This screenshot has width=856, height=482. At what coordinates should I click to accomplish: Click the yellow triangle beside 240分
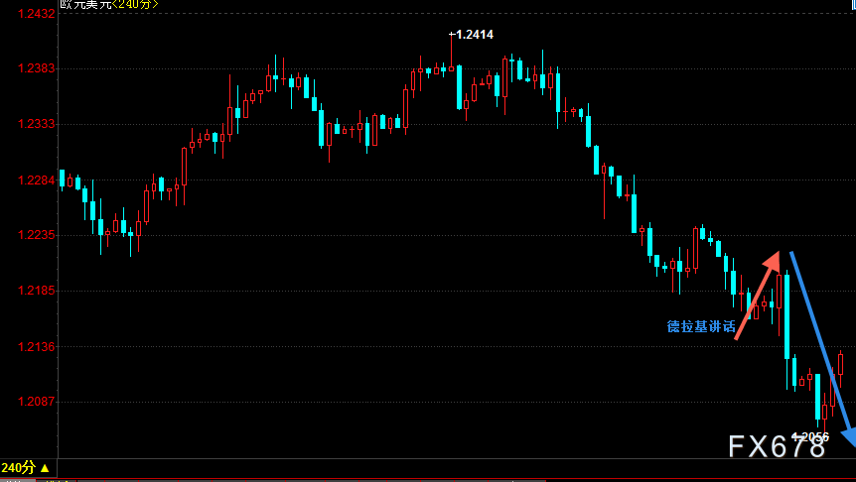coord(44,467)
